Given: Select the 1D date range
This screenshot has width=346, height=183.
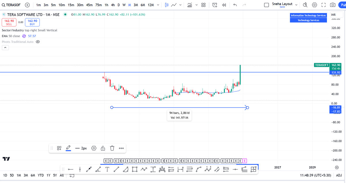Looking at the screenshot, I should [5, 175].
